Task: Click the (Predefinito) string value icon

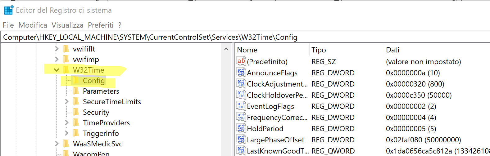Action: 241,61
